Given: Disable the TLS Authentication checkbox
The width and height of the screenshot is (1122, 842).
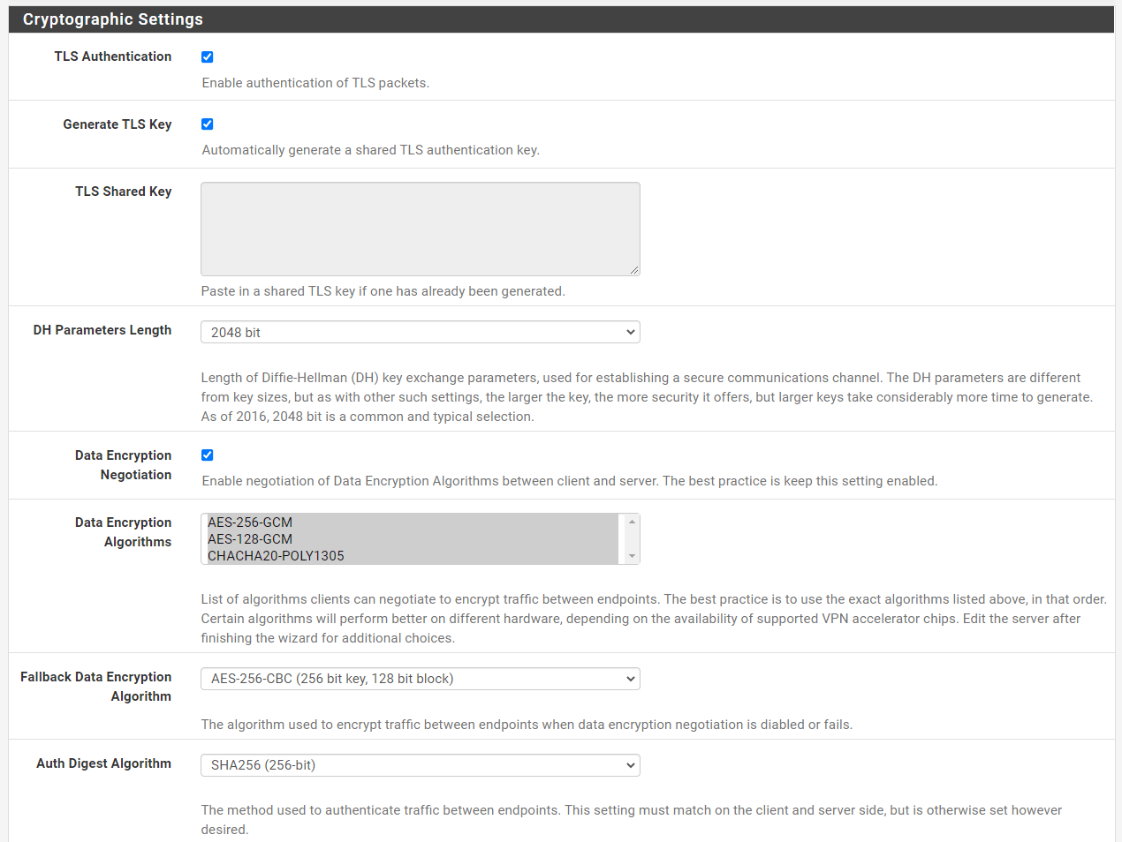Looking at the screenshot, I should point(207,56).
